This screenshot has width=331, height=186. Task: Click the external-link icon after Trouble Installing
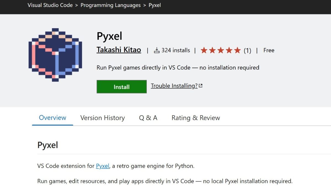coord(201,86)
